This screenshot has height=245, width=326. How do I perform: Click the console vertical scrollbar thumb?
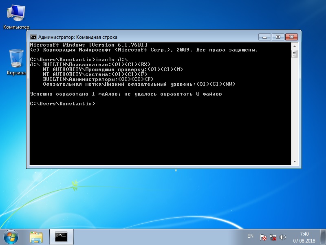coord(295,54)
